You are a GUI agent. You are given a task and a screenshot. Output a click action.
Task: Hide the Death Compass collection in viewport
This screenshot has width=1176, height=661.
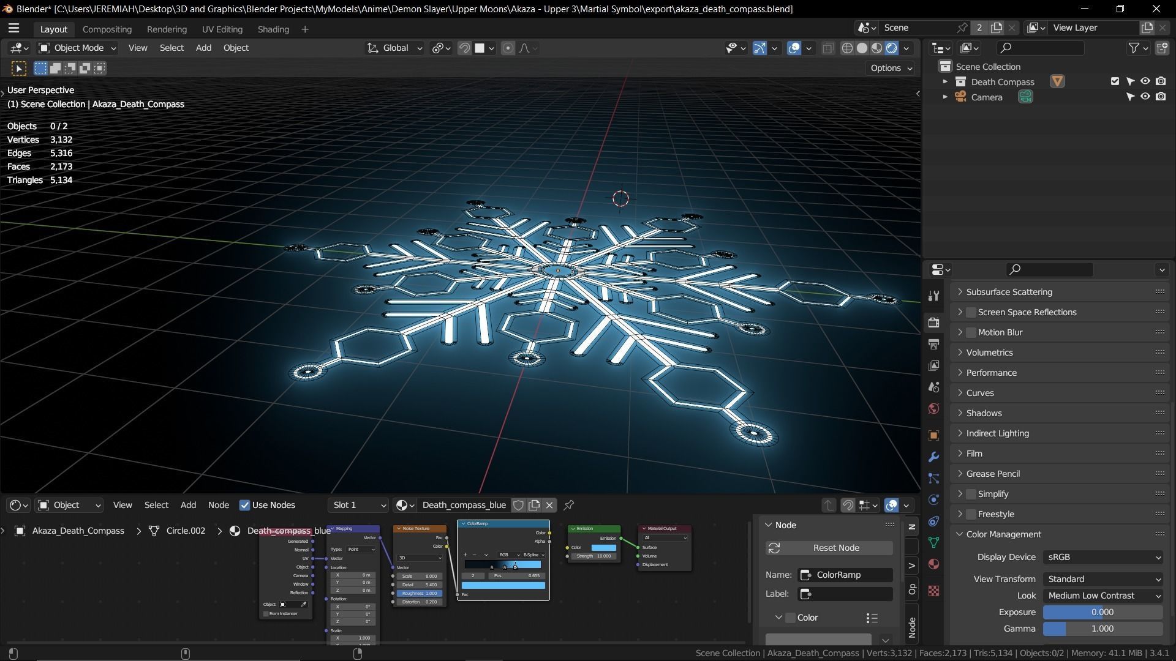point(1145,81)
